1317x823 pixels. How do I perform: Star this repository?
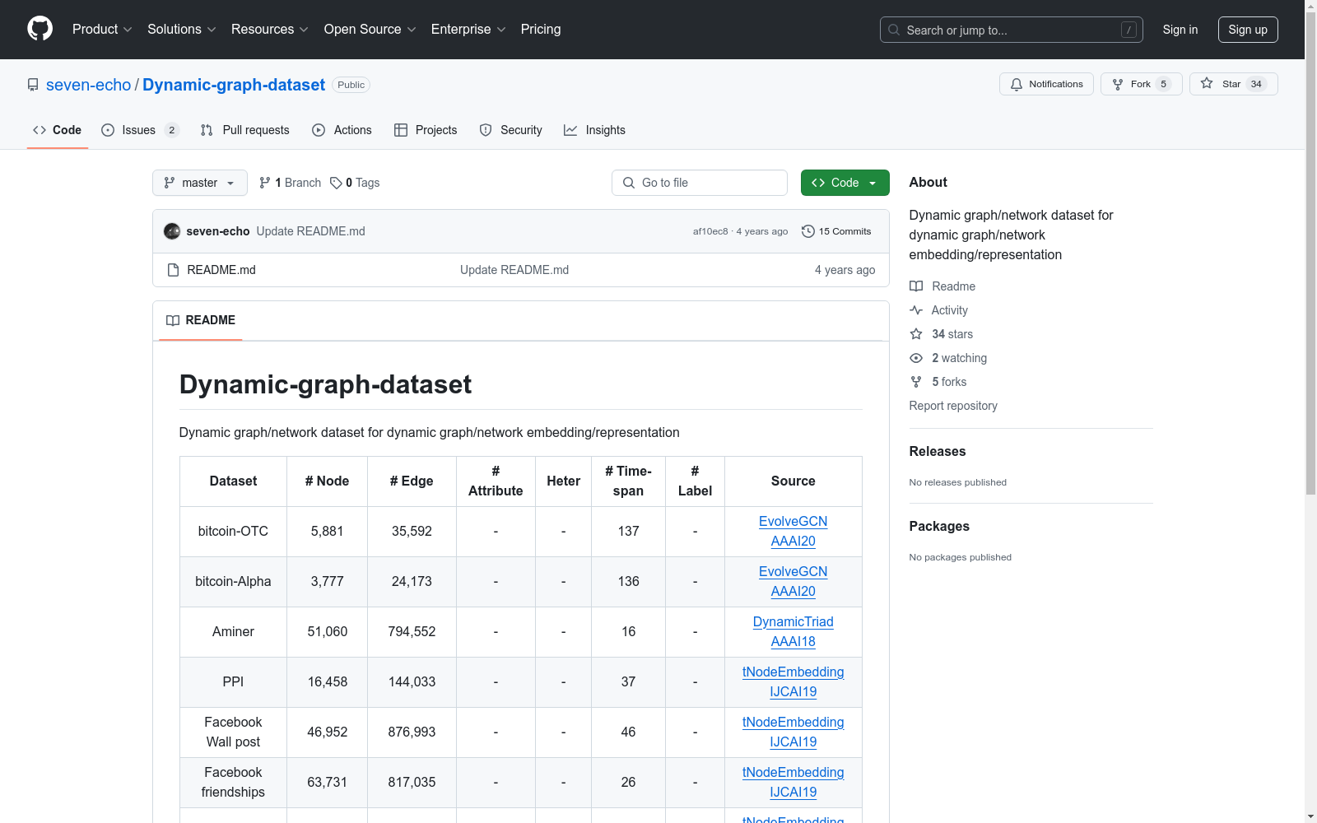tap(1233, 84)
